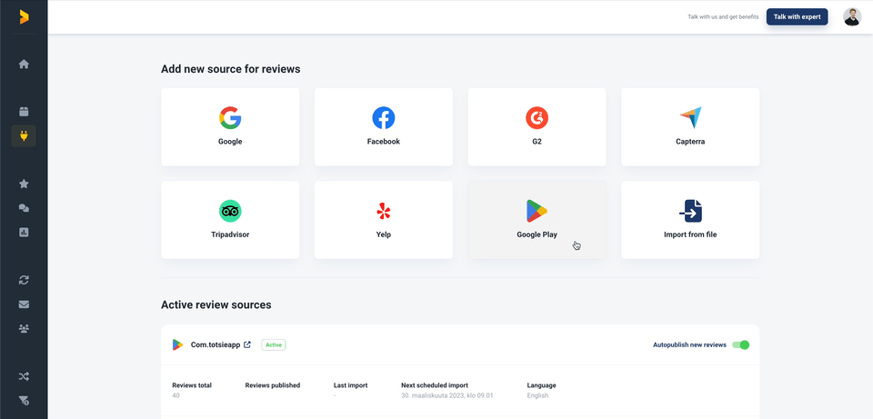Screen dimensions: 873x419
Task: Click the shuffle arrows sidebar icon
Action: (x=24, y=376)
